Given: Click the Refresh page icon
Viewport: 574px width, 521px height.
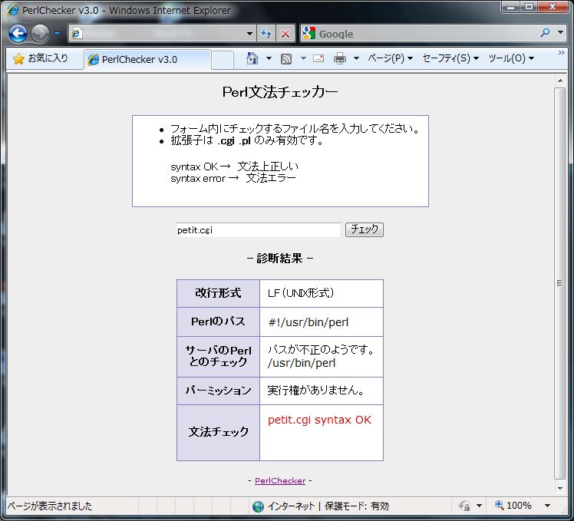Looking at the screenshot, I should (266, 34).
